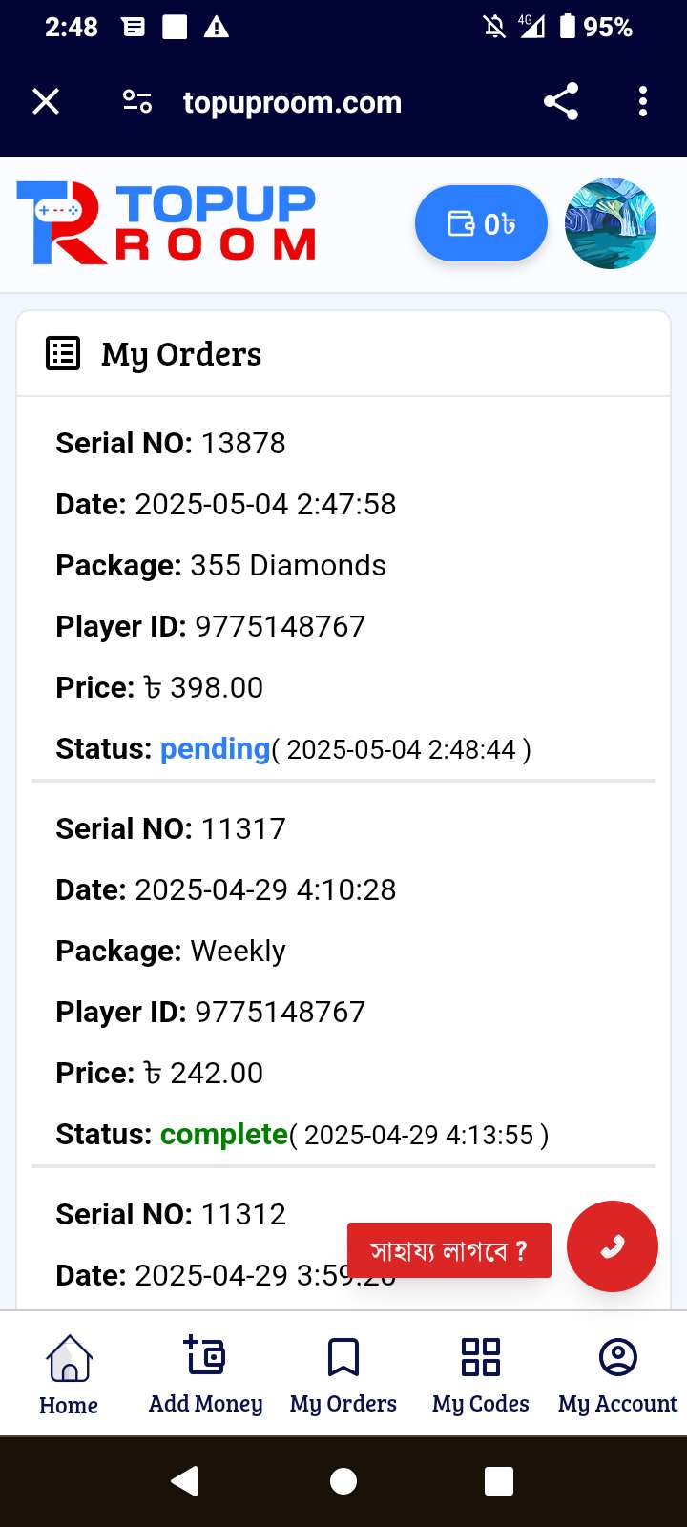Screen dimensions: 687x1527
Task: Go to the Home tab
Action: click(x=69, y=1374)
